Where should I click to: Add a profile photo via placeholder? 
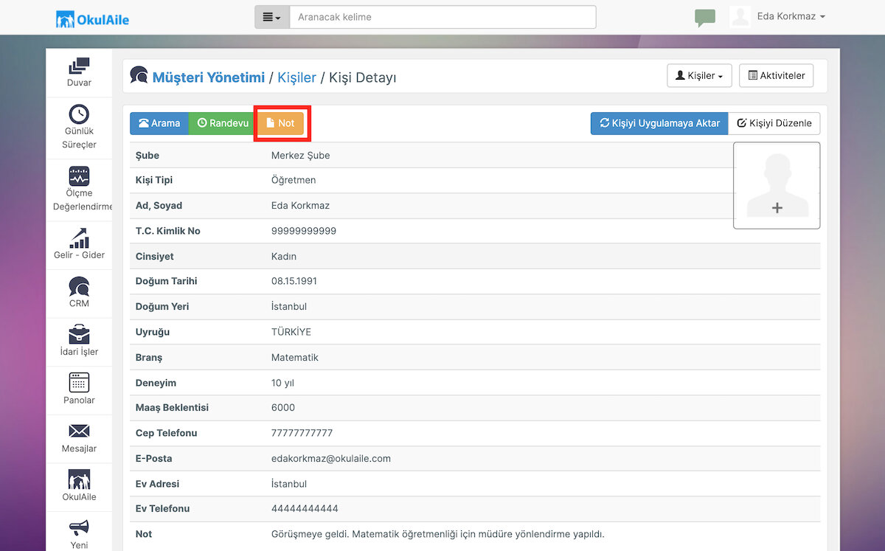(x=777, y=185)
